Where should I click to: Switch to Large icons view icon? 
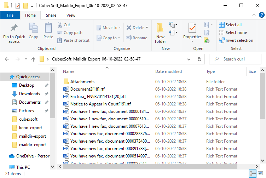tap(260, 173)
